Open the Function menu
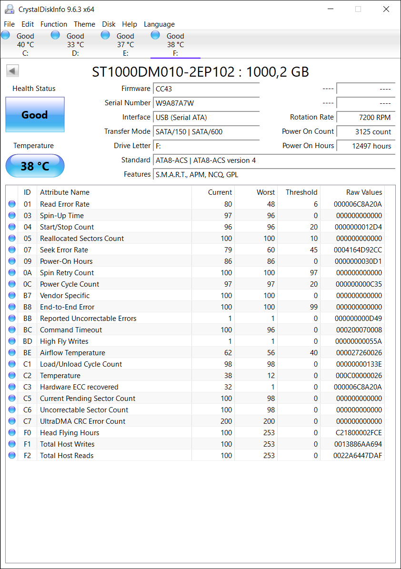Viewport: 401px width, 569px height. coord(54,24)
